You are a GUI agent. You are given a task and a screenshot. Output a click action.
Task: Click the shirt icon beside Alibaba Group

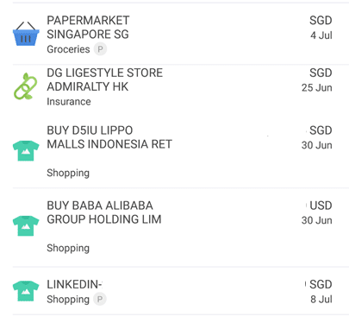[x=26, y=225]
